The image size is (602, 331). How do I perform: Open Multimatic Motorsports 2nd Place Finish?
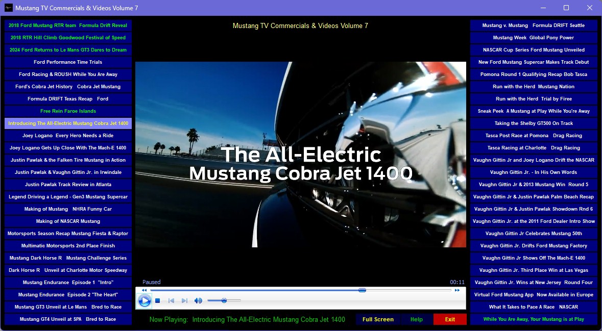click(68, 246)
